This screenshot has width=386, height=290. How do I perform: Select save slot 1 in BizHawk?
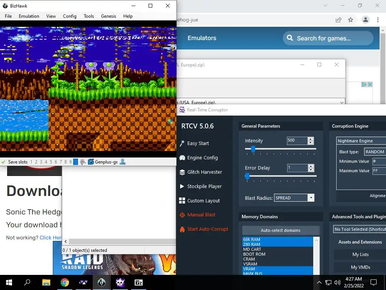31,162
